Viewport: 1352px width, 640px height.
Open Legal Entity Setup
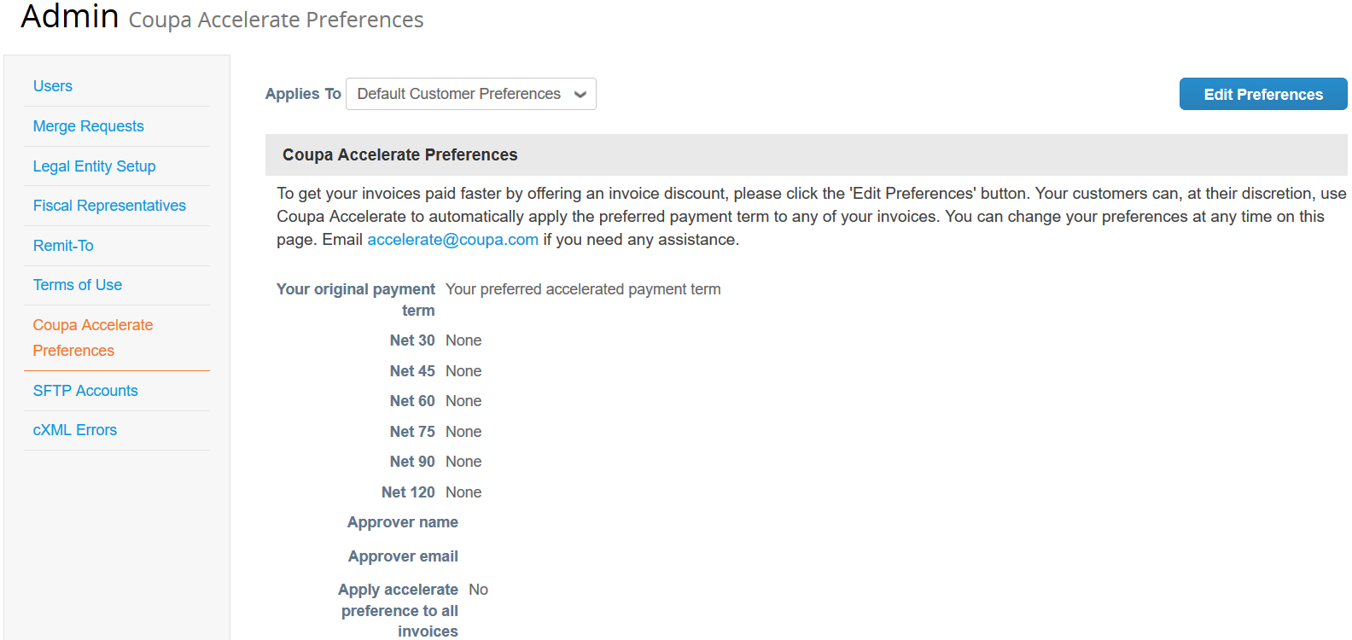tap(94, 166)
